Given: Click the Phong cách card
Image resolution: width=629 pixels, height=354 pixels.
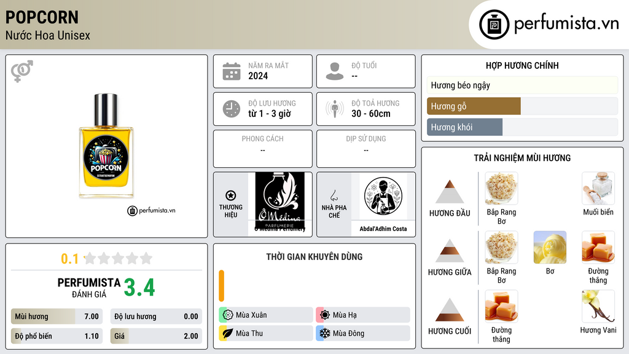Looking at the screenshot, I should point(263,149).
